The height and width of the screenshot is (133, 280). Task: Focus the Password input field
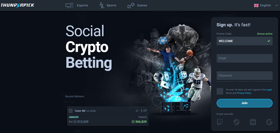(244, 75)
